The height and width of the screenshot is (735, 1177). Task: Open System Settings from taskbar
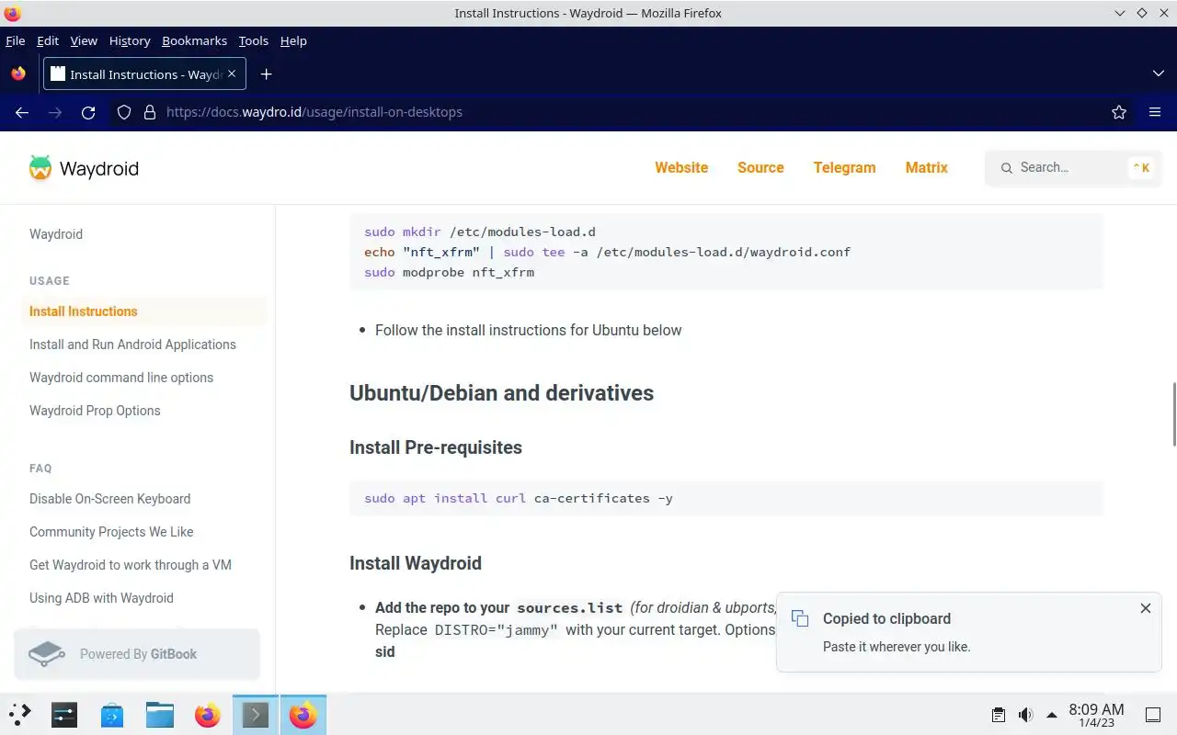click(x=64, y=715)
